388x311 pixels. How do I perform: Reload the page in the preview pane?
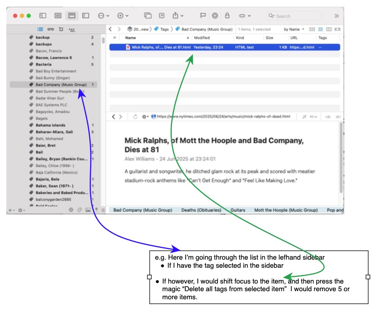135,117
